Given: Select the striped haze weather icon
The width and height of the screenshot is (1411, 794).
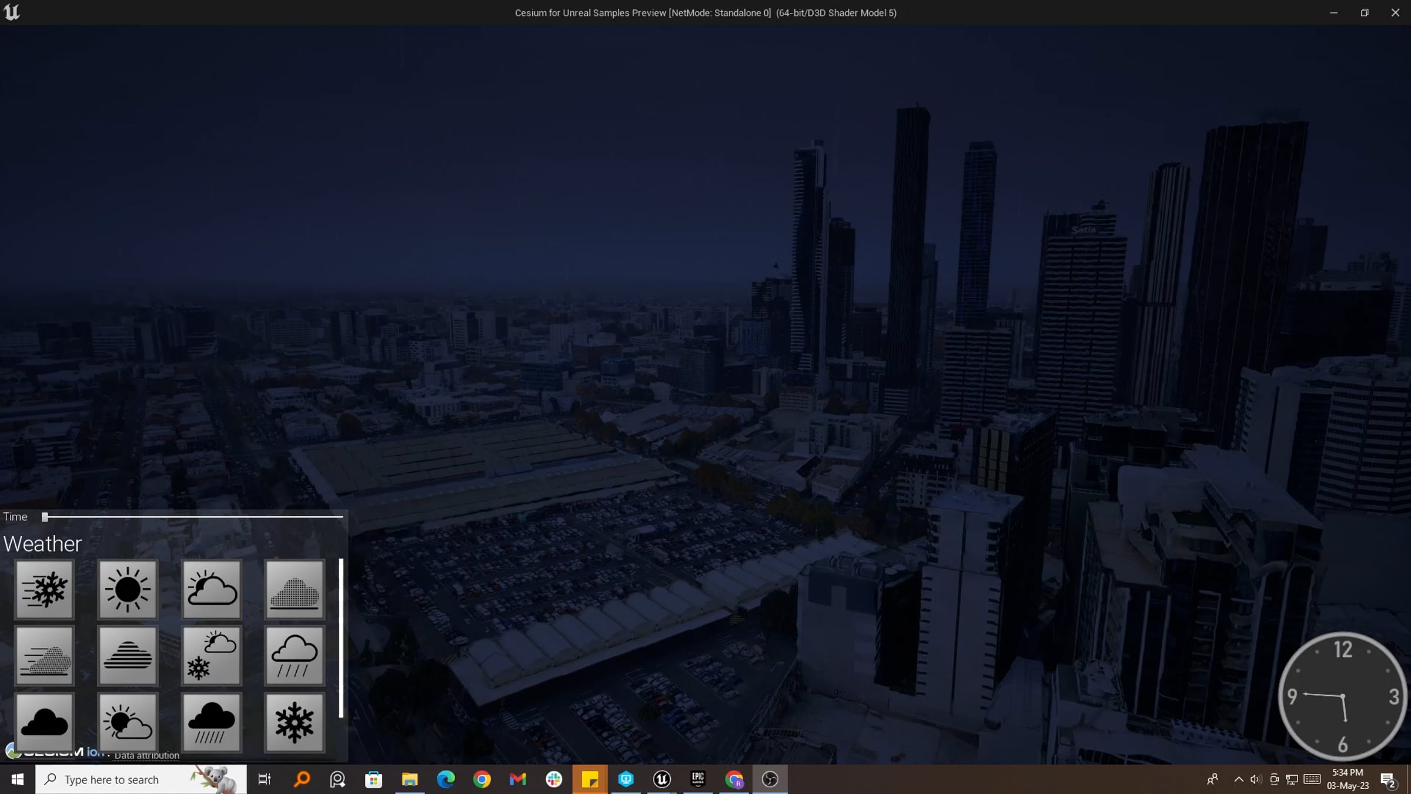Looking at the screenshot, I should [x=128, y=656].
